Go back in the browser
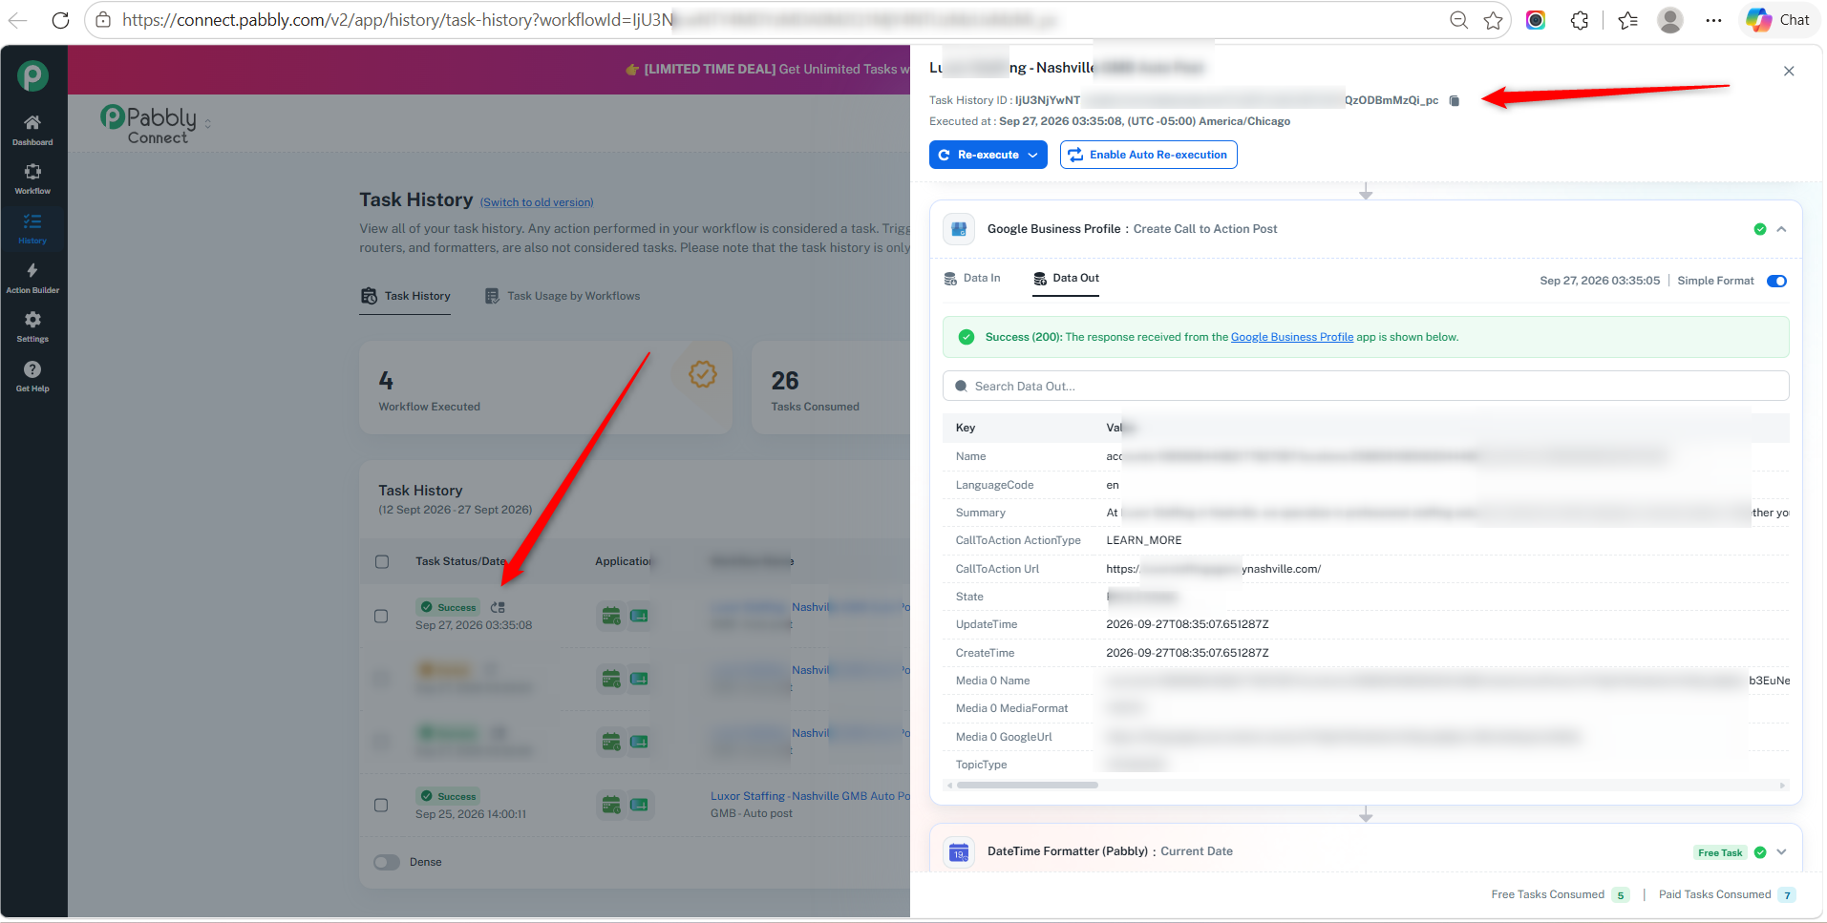 [x=18, y=20]
